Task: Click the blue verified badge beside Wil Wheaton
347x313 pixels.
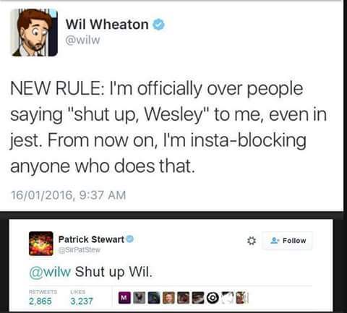Action: (158, 25)
